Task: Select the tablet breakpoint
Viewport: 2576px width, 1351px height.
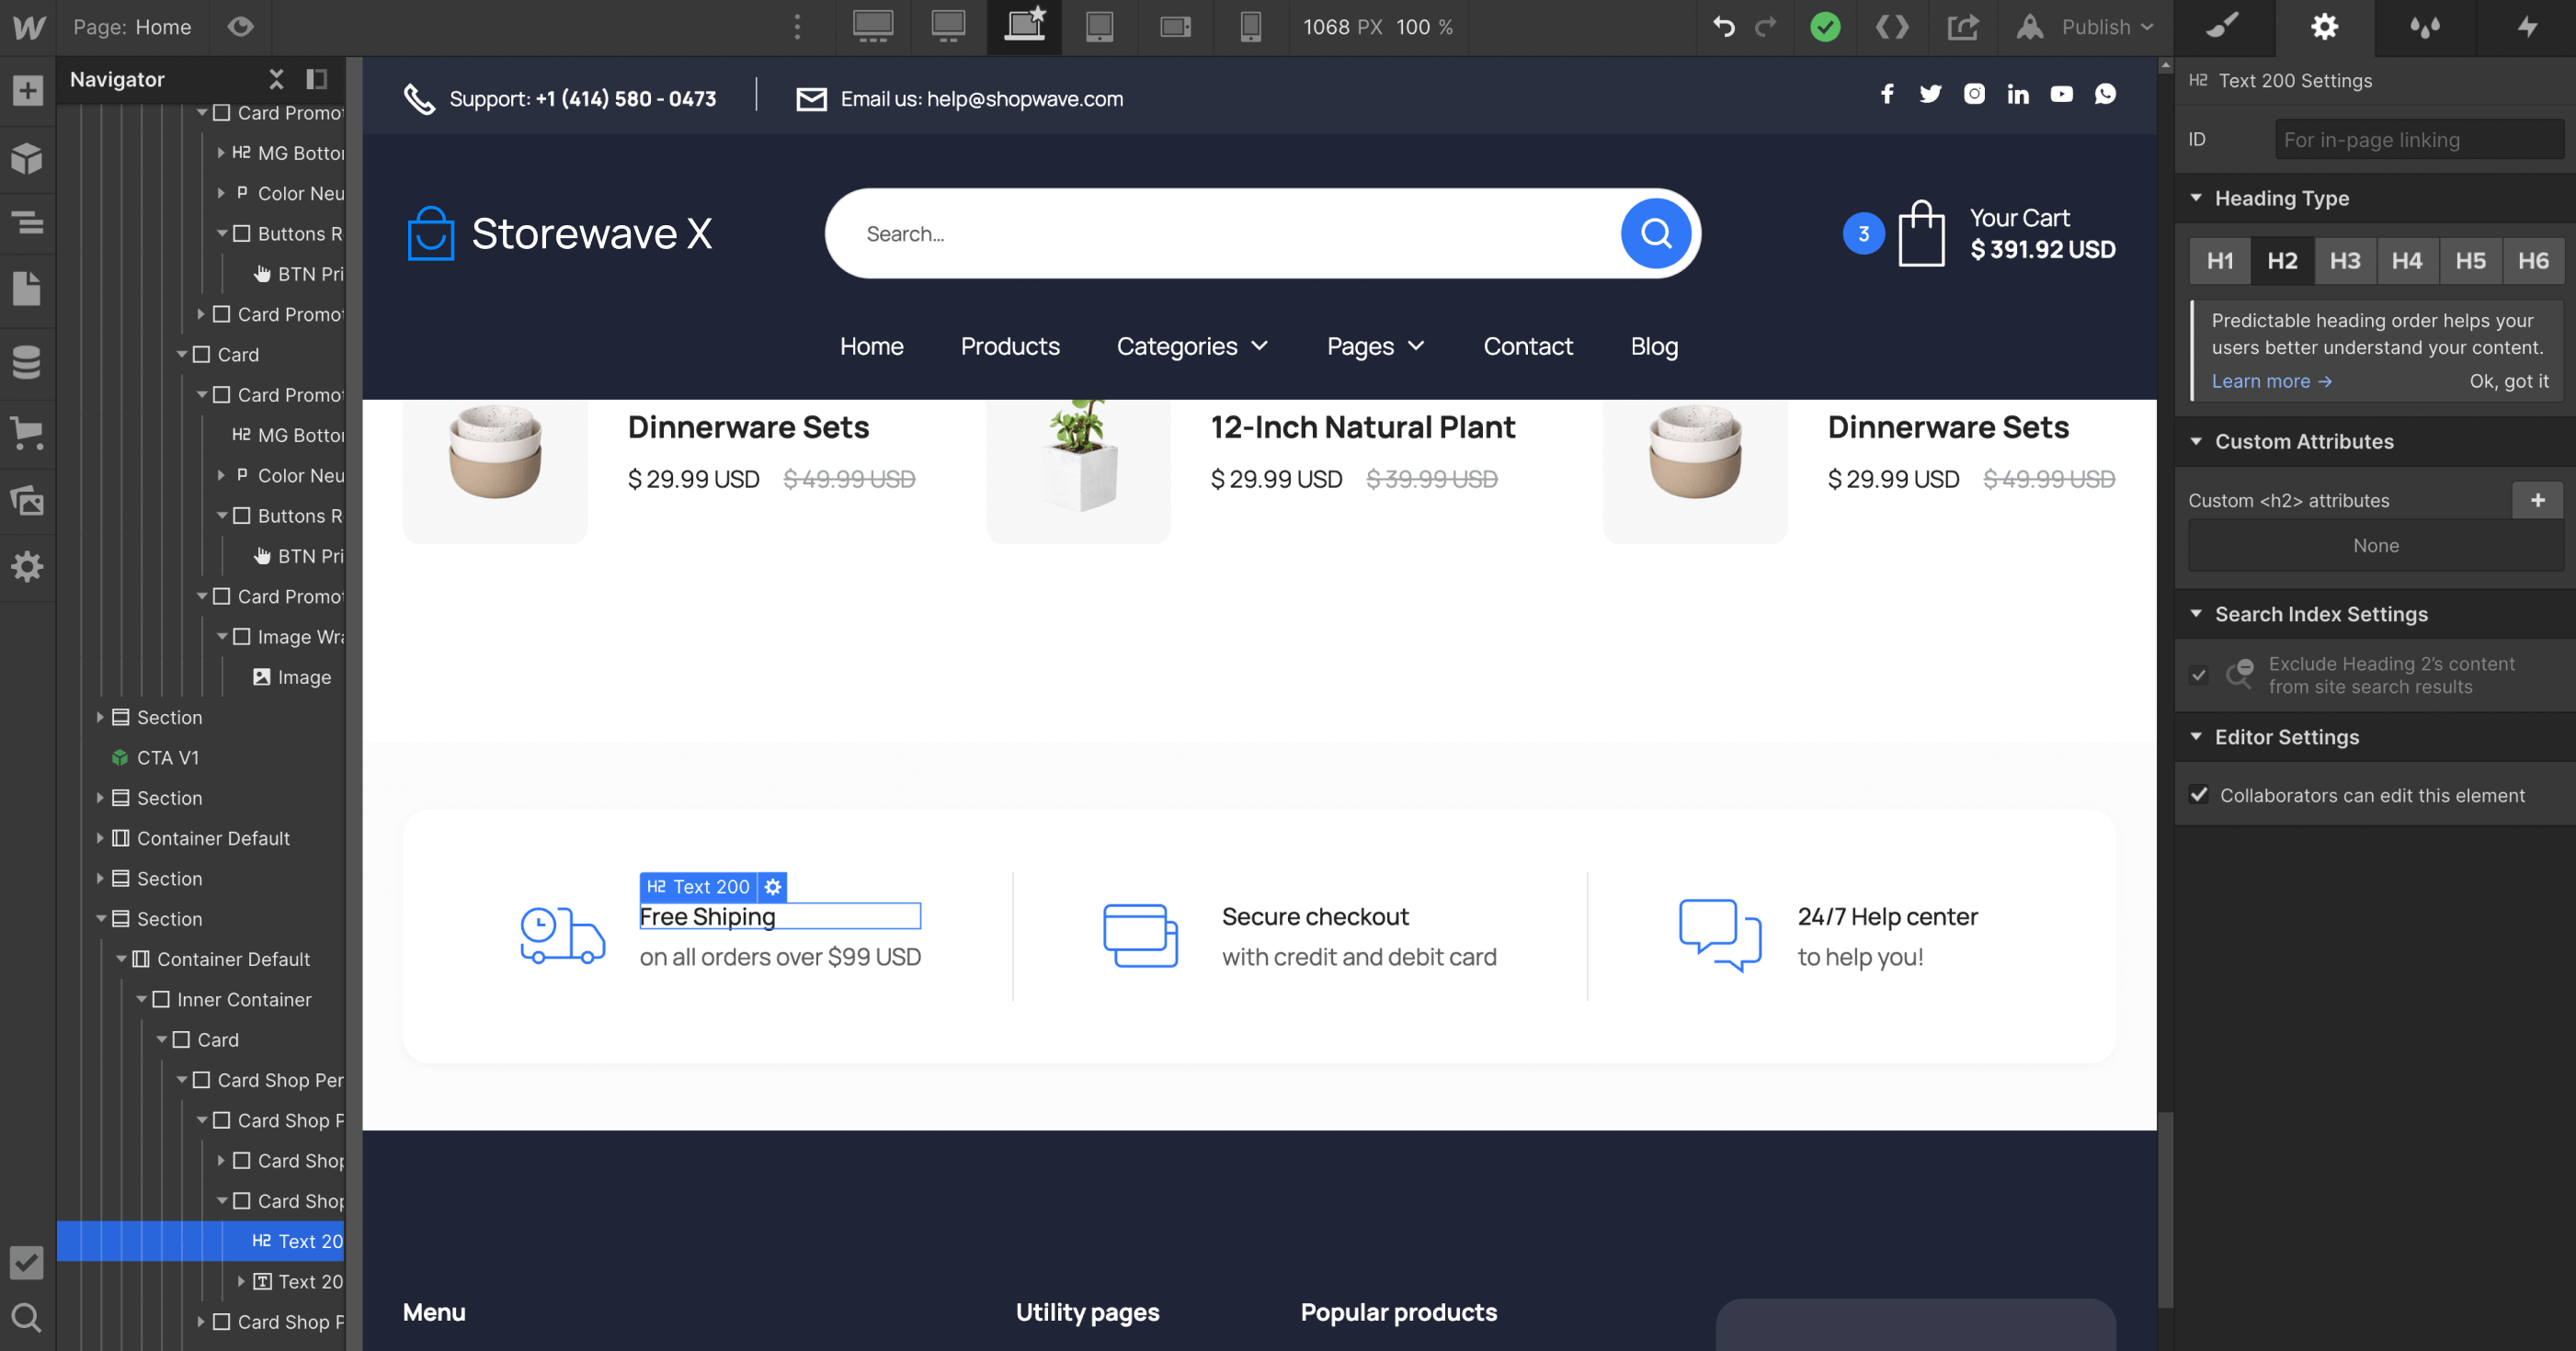Action: (x=1099, y=27)
